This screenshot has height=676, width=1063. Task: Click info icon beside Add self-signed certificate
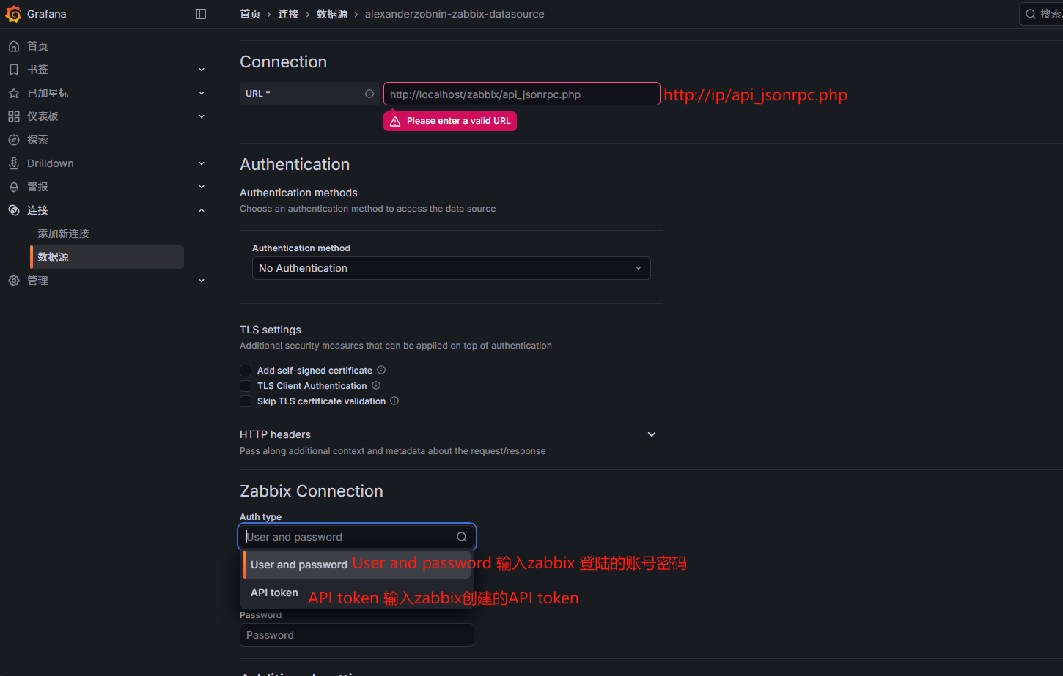(x=381, y=370)
